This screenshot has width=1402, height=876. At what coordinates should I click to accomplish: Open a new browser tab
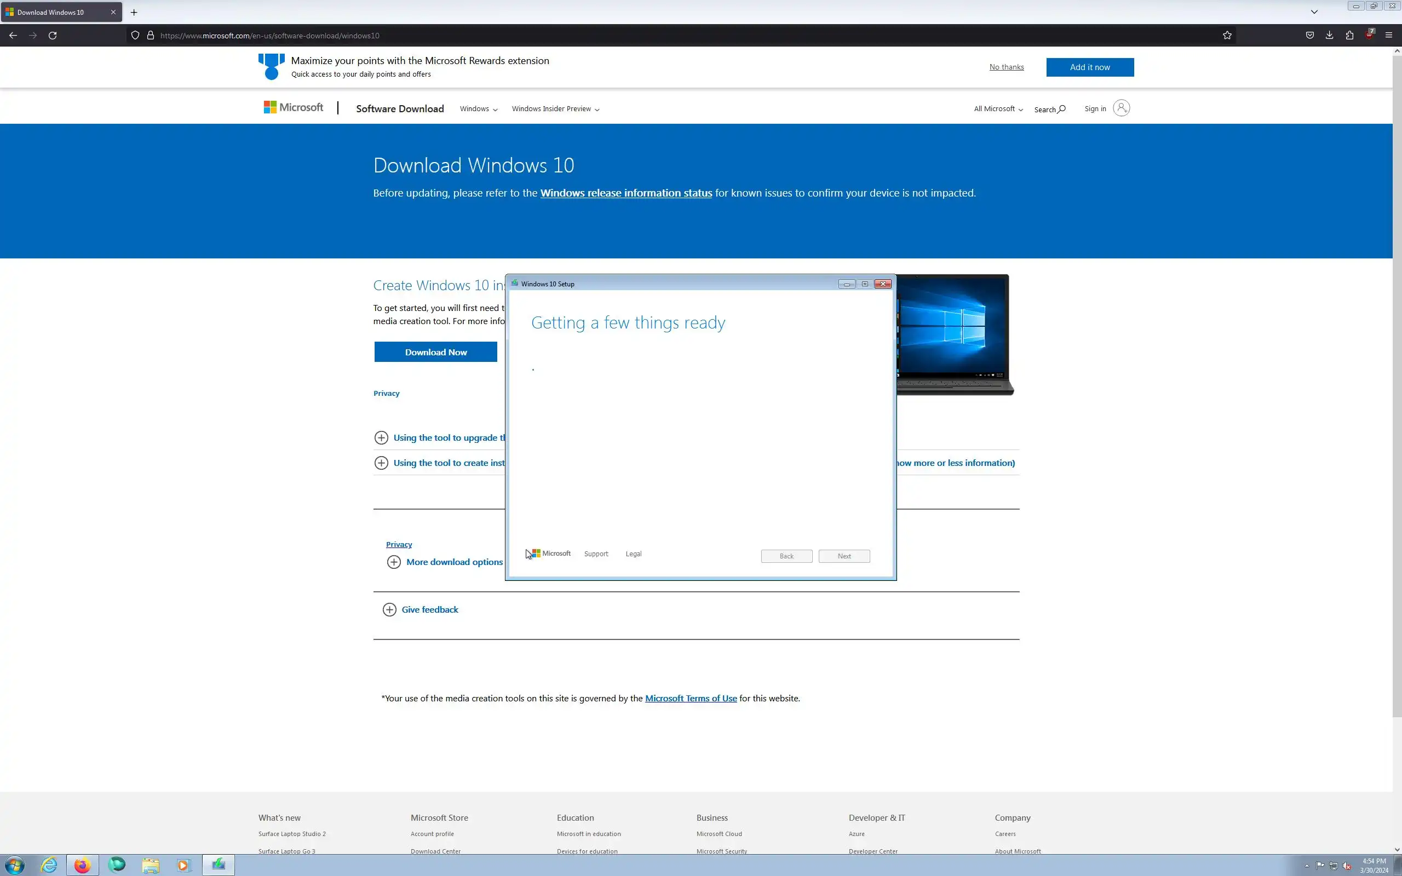(x=134, y=12)
